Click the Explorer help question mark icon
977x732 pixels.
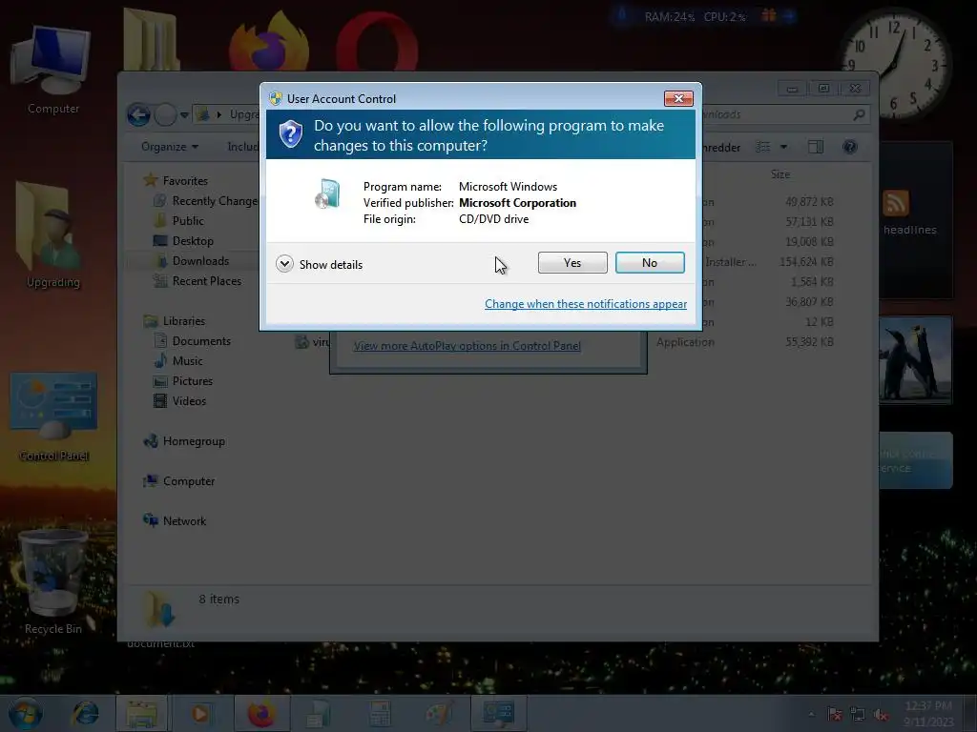pos(850,147)
